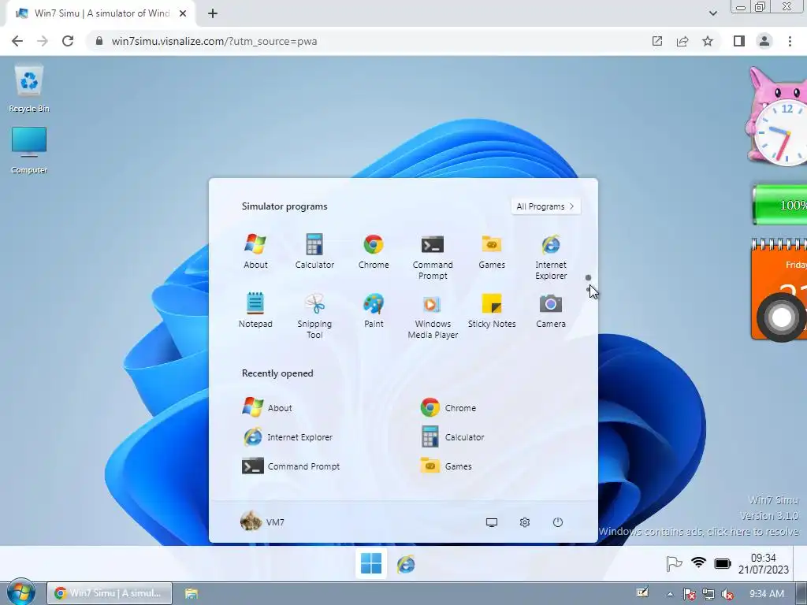Open About under Recently opened
The height and width of the screenshot is (605, 807).
(x=267, y=407)
